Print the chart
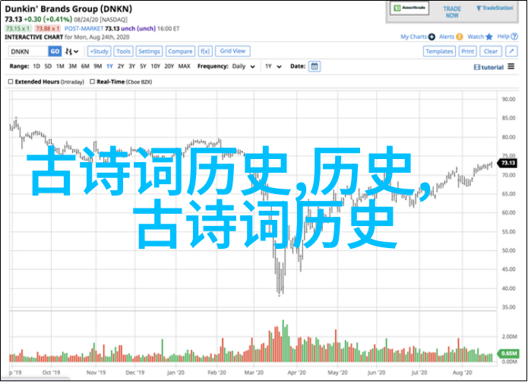528x382 pixels. coord(467,51)
